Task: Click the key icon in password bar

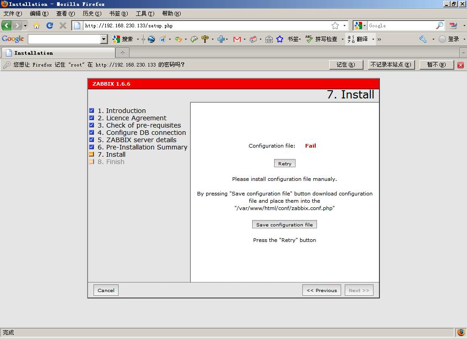Action: coord(6,65)
